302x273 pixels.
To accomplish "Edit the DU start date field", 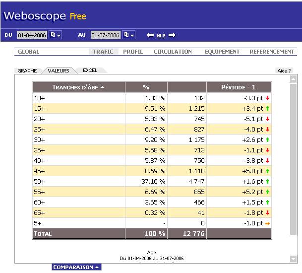I will 32,35.
